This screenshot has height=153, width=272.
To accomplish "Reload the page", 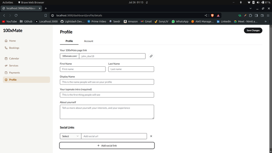I will [16, 15].
